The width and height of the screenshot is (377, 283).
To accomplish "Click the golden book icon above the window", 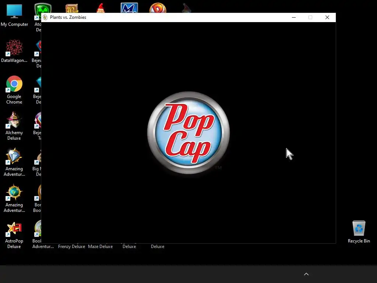I will [72, 8].
